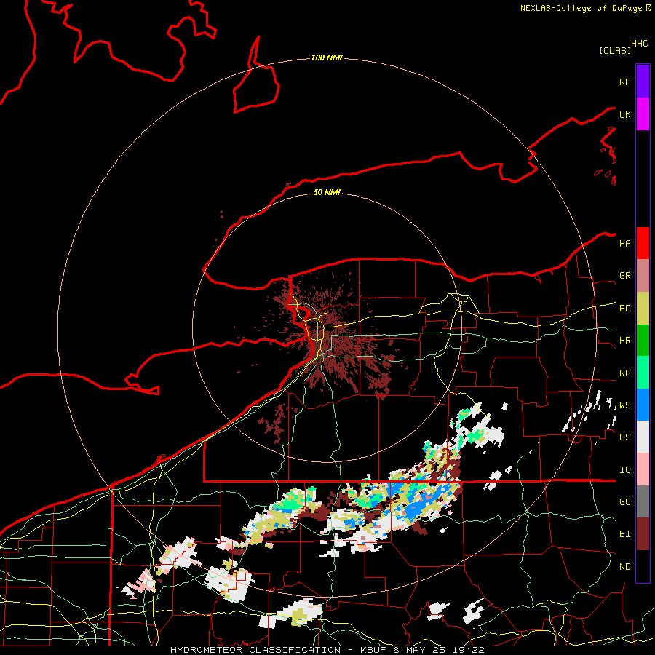The width and height of the screenshot is (655, 655).
Task: Click the DS white legend swatch
Action: coord(643,437)
